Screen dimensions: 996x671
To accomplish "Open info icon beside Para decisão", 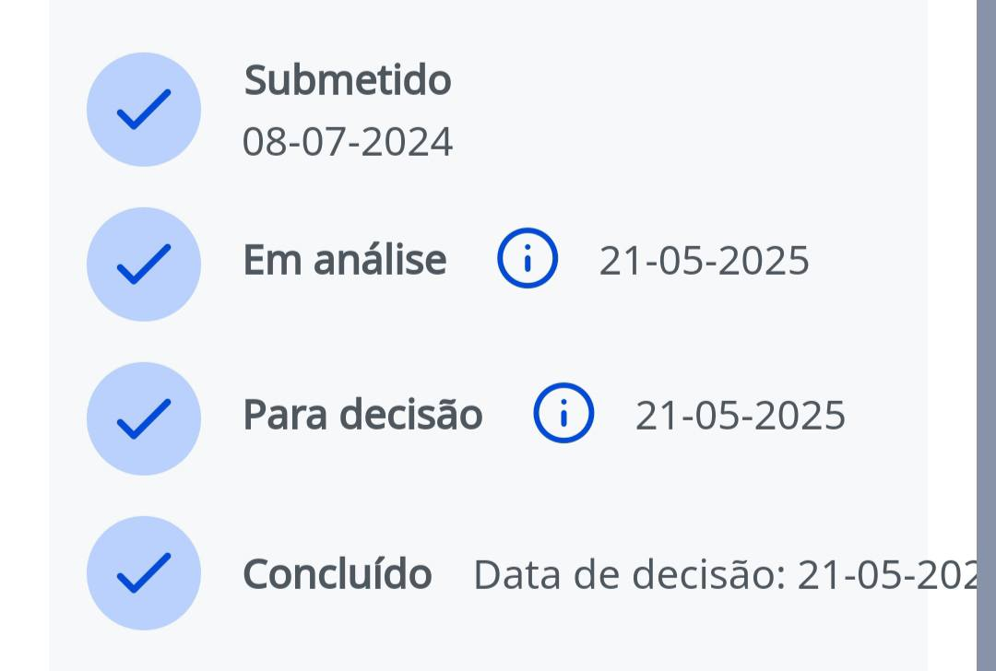I will (563, 413).
